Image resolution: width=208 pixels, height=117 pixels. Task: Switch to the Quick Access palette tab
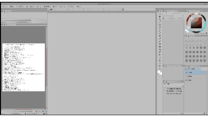click(7, 12)
